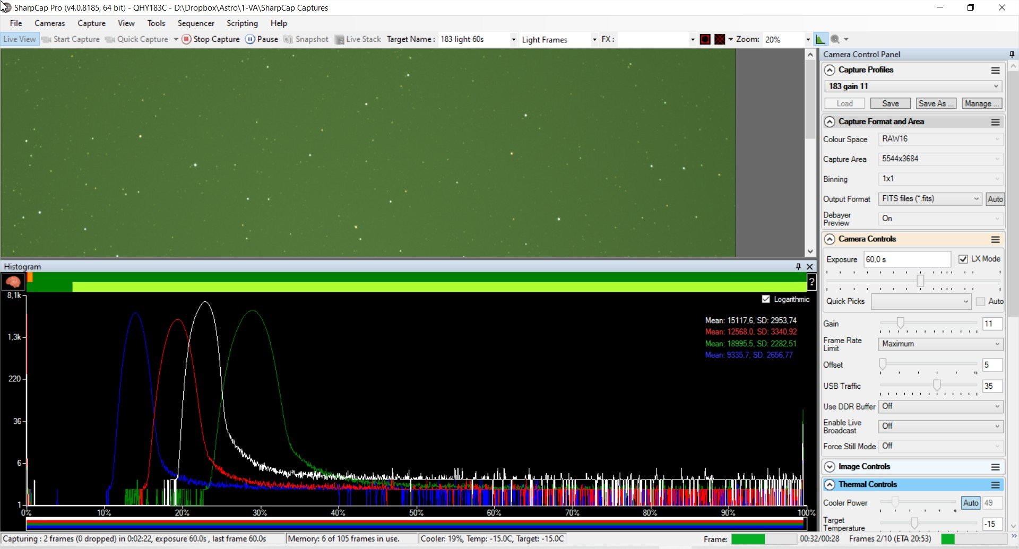The image size is (1019, 549).
Task: Open the 183 gain 11 profile dropdown
Action: [913, 86]
